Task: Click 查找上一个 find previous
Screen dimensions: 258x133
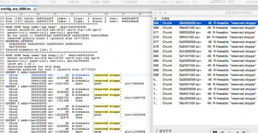Action: (167, 2)
